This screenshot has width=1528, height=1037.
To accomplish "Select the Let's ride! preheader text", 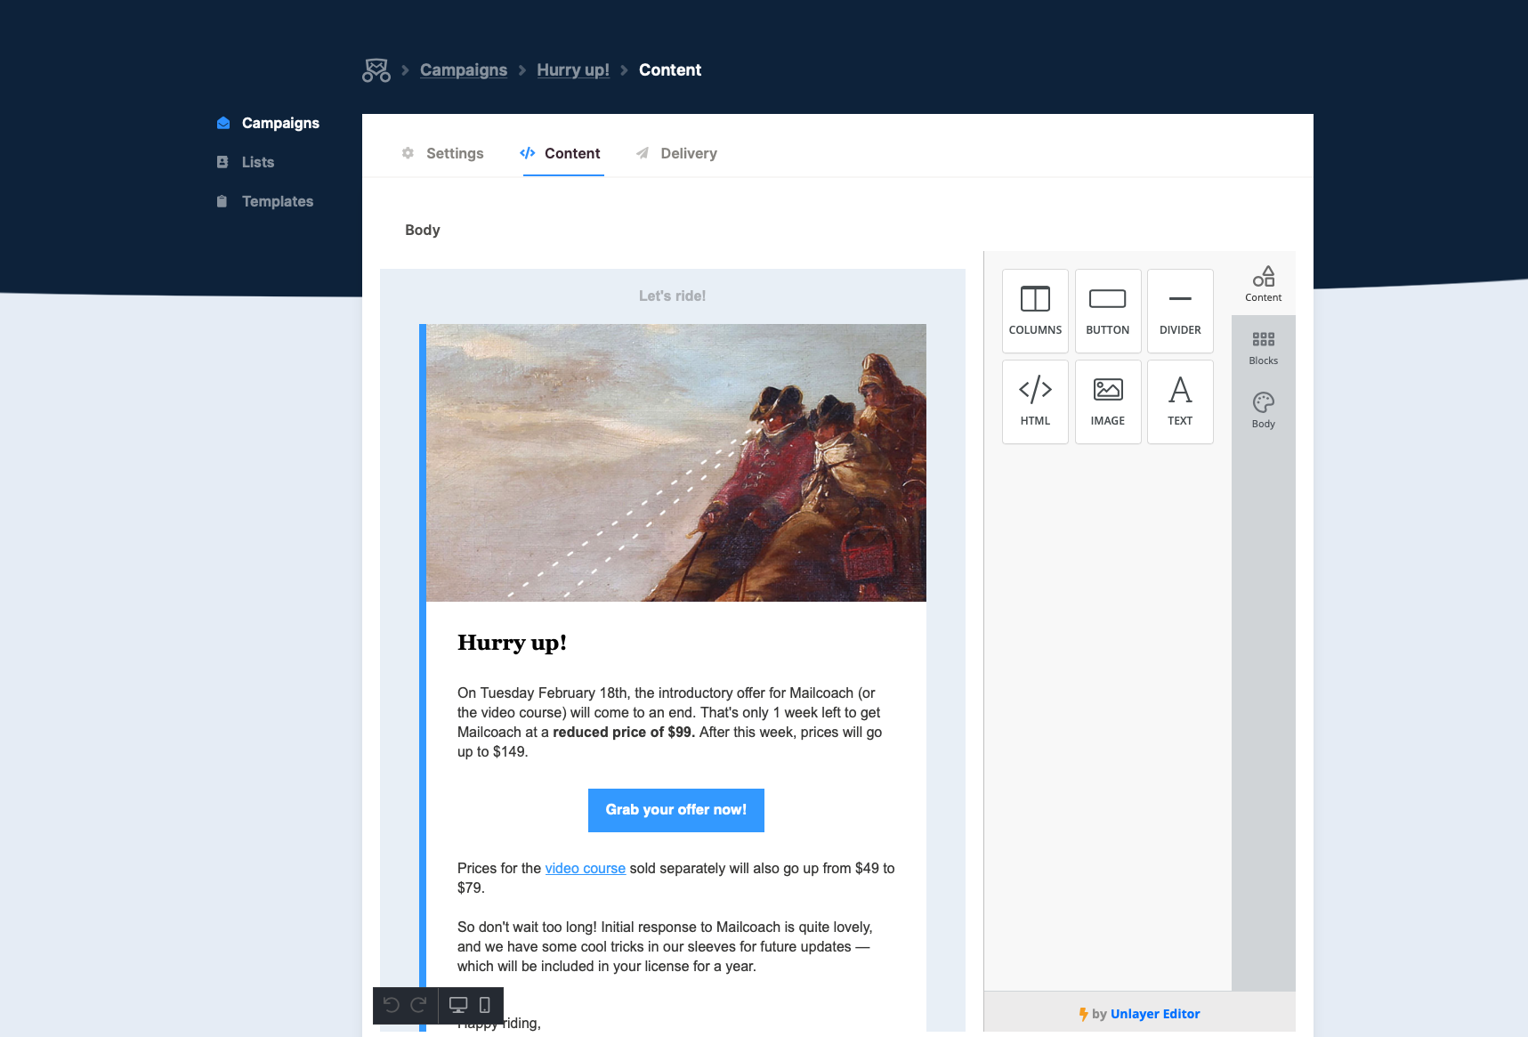I will coord(673,296).
